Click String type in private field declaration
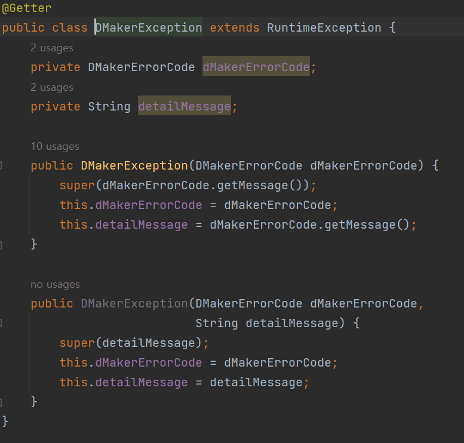This screenshot has height=443, width=464. point(109,106)
